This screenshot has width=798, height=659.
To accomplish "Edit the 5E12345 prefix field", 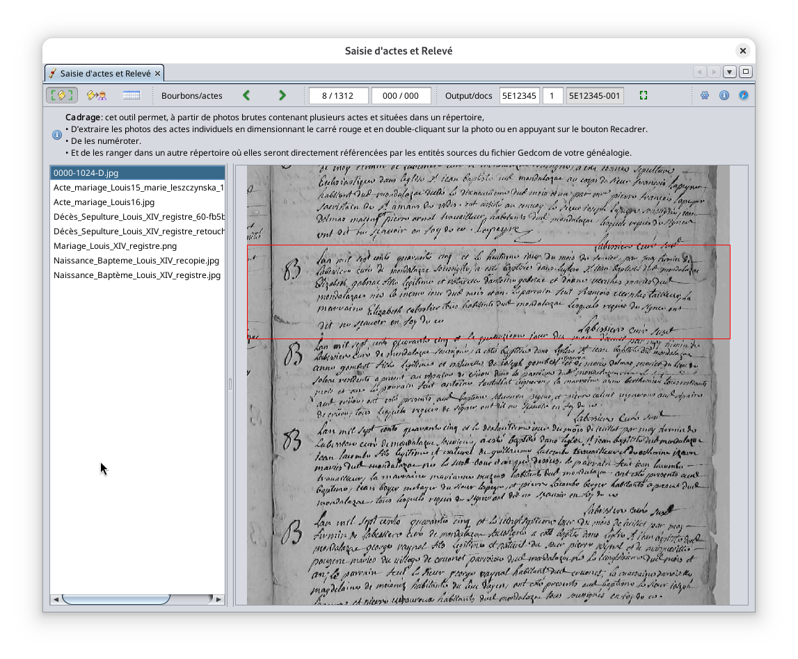I will click(x=519, y=96).
